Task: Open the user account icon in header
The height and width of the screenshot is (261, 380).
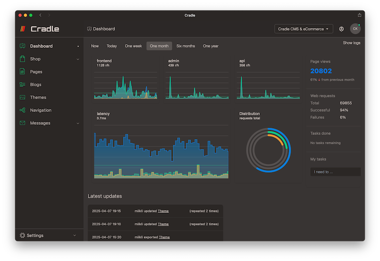Action: (x=342, y=29)
